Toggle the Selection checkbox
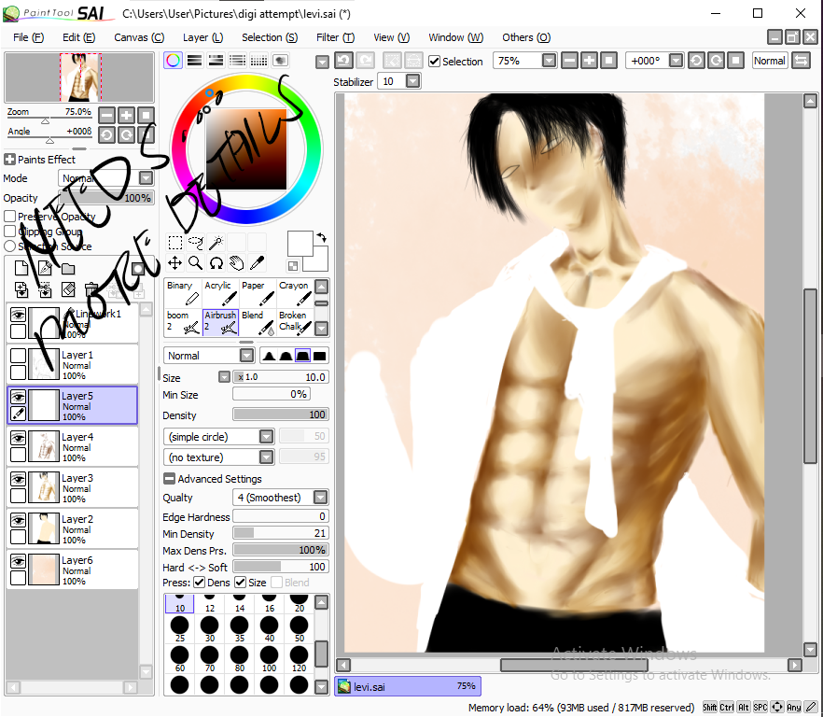Image resolution: width=823 pixels, height=717 pixels. tap(434, 61)
